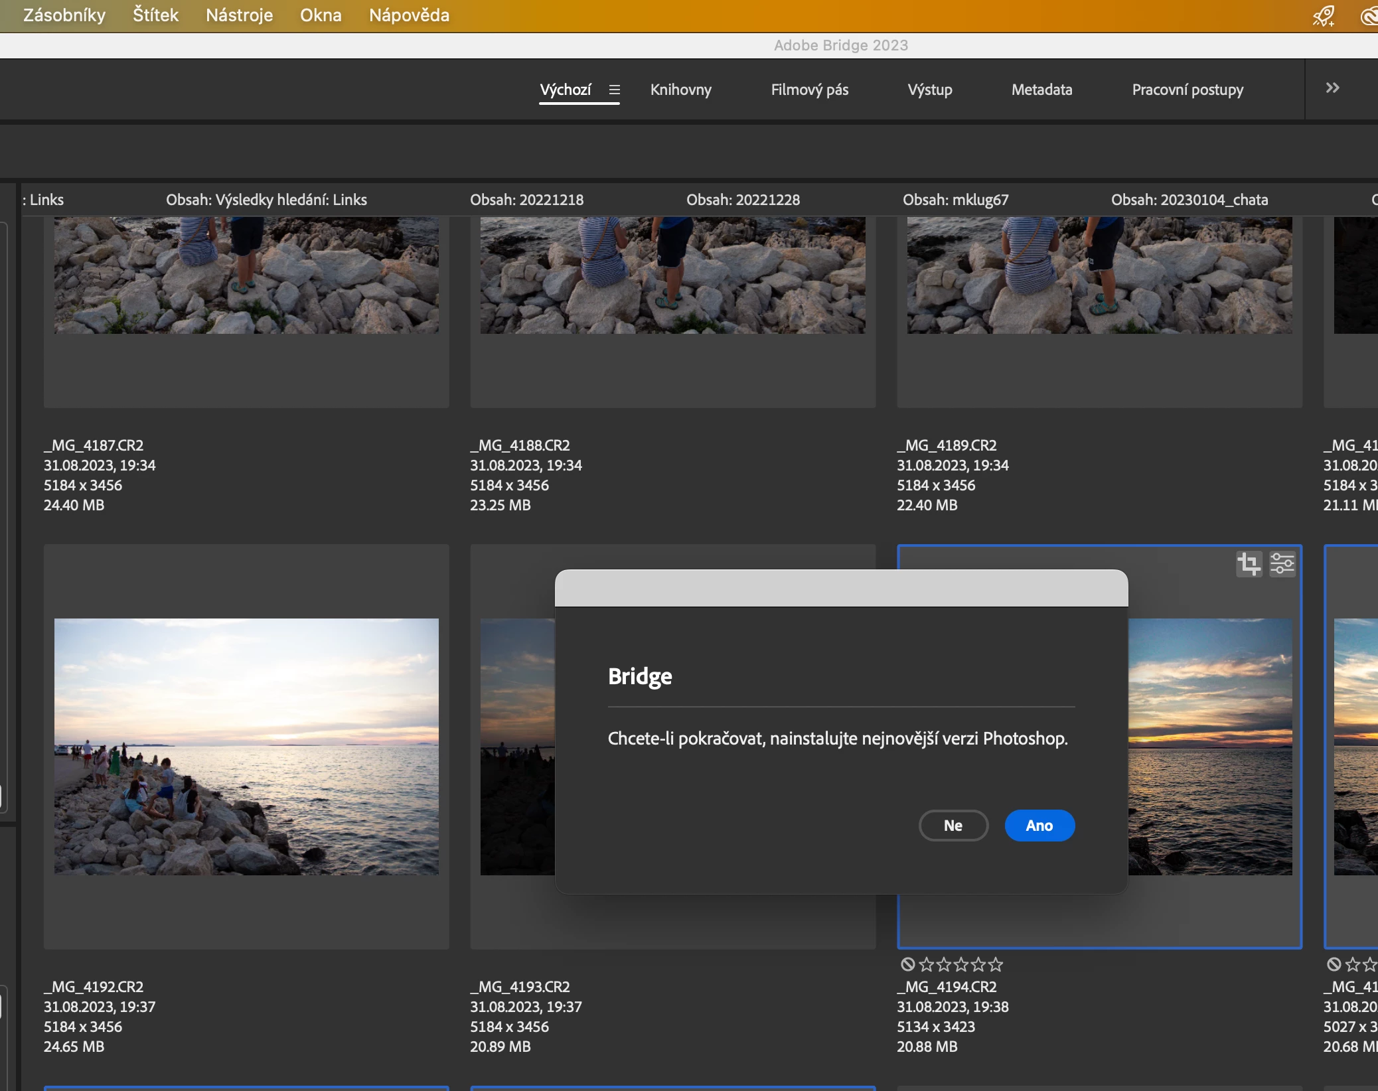Click the crop badge on _MG_4194.CR2 thumbnail

pyautogui.click(x=1249, y=565)
